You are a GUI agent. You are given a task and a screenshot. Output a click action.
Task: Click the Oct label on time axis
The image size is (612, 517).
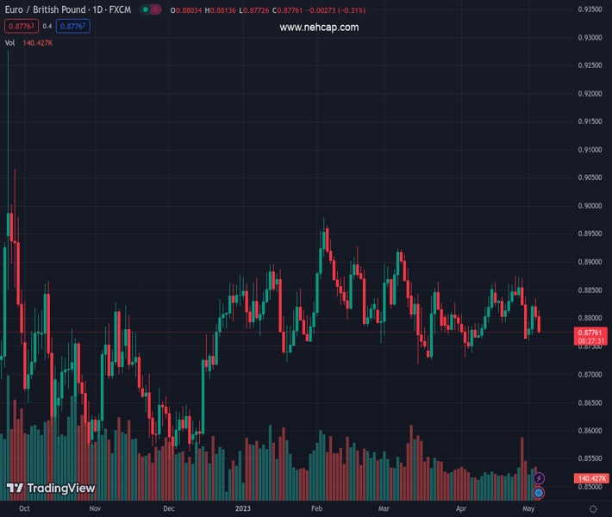click(24, 509)
